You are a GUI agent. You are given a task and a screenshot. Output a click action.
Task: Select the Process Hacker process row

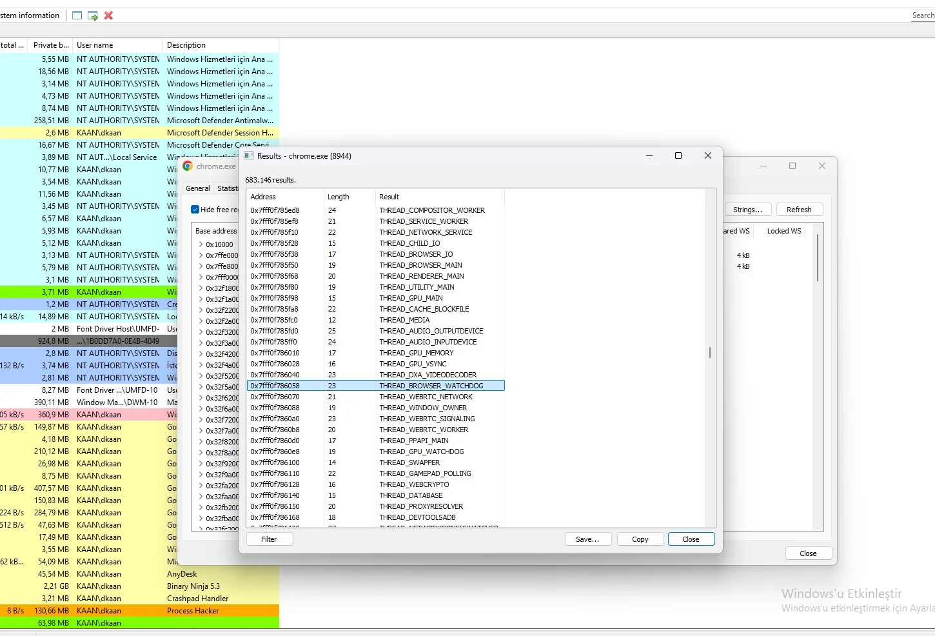coord(139,611)
